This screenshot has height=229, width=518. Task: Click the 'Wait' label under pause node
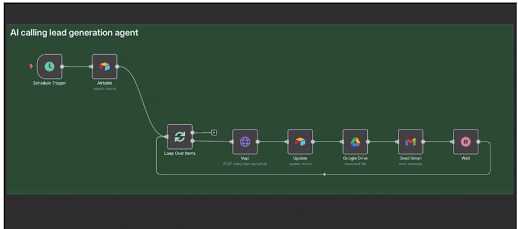tap(466, 158)
